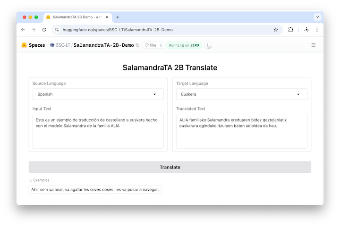Click inside the Translated Text box
Viewport: 340px width, 227px height.
point(242,131)
